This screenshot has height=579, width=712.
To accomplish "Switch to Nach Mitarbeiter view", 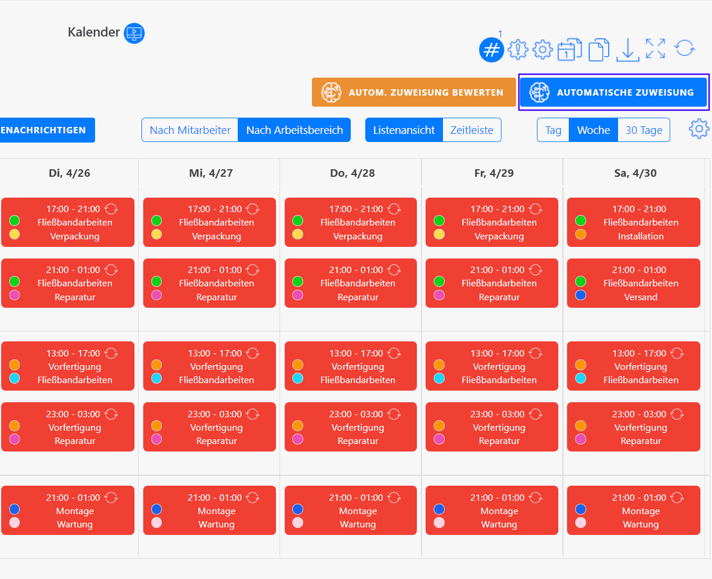I will coord(190,130).
